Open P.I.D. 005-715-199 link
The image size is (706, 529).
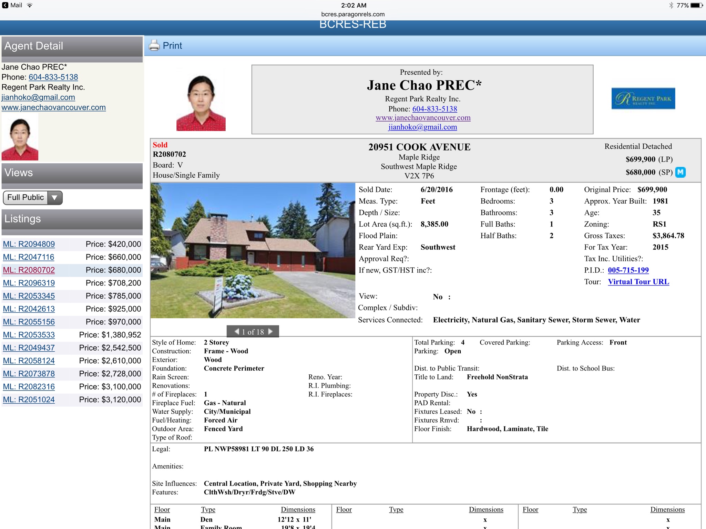(x=628, y=270)
